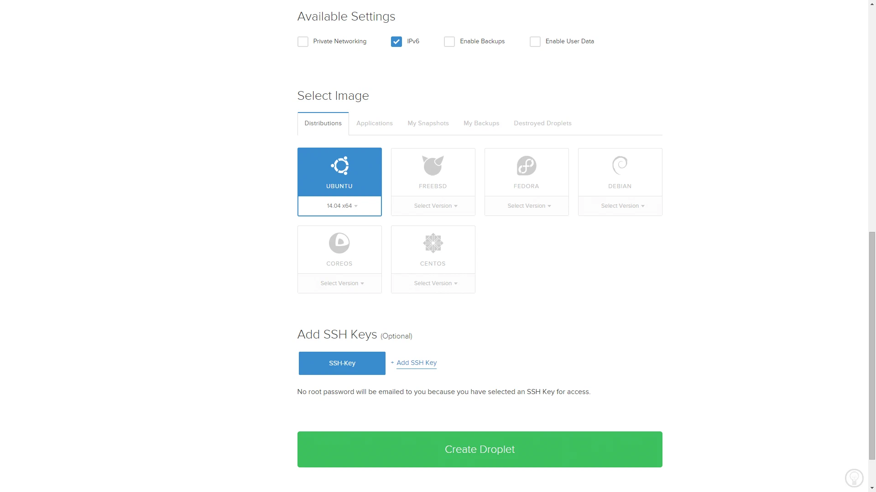View the My Backups tab
This screenshot has width=876, height=492.
[x=481, y=123]
